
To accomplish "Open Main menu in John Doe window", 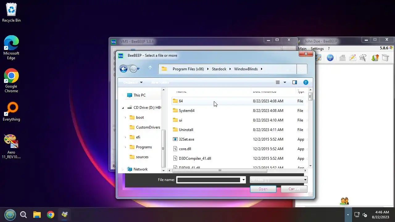I will [302, 49].
